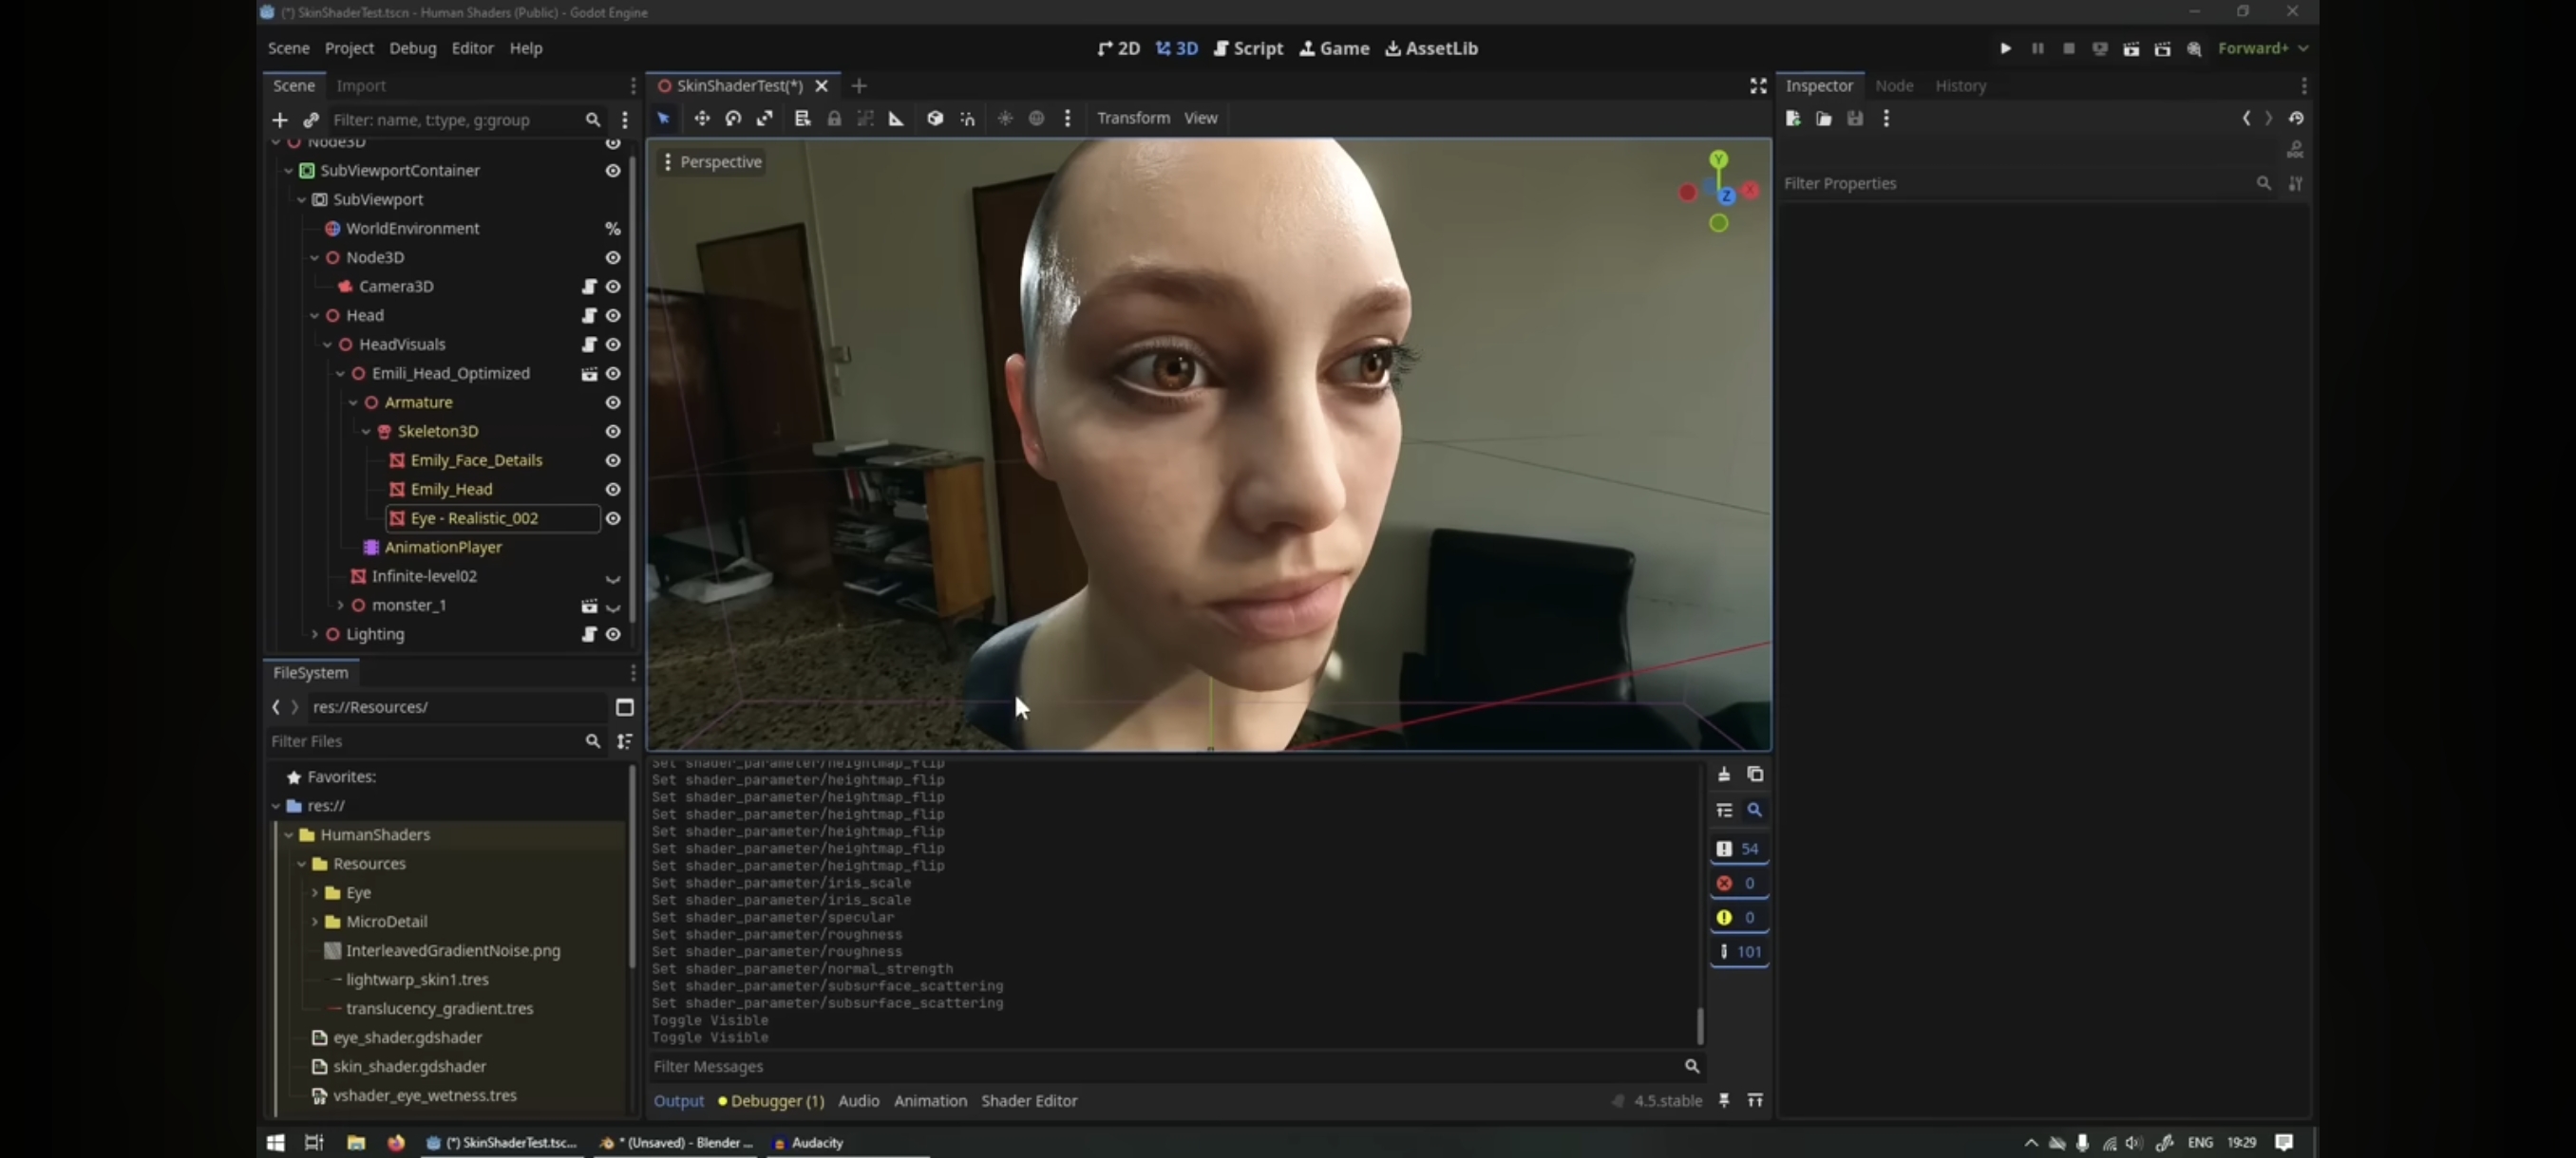Click the lock selected node icon
Image resolution: width=2576 pixels, height=1158 pixels.
tap(834, 118)
